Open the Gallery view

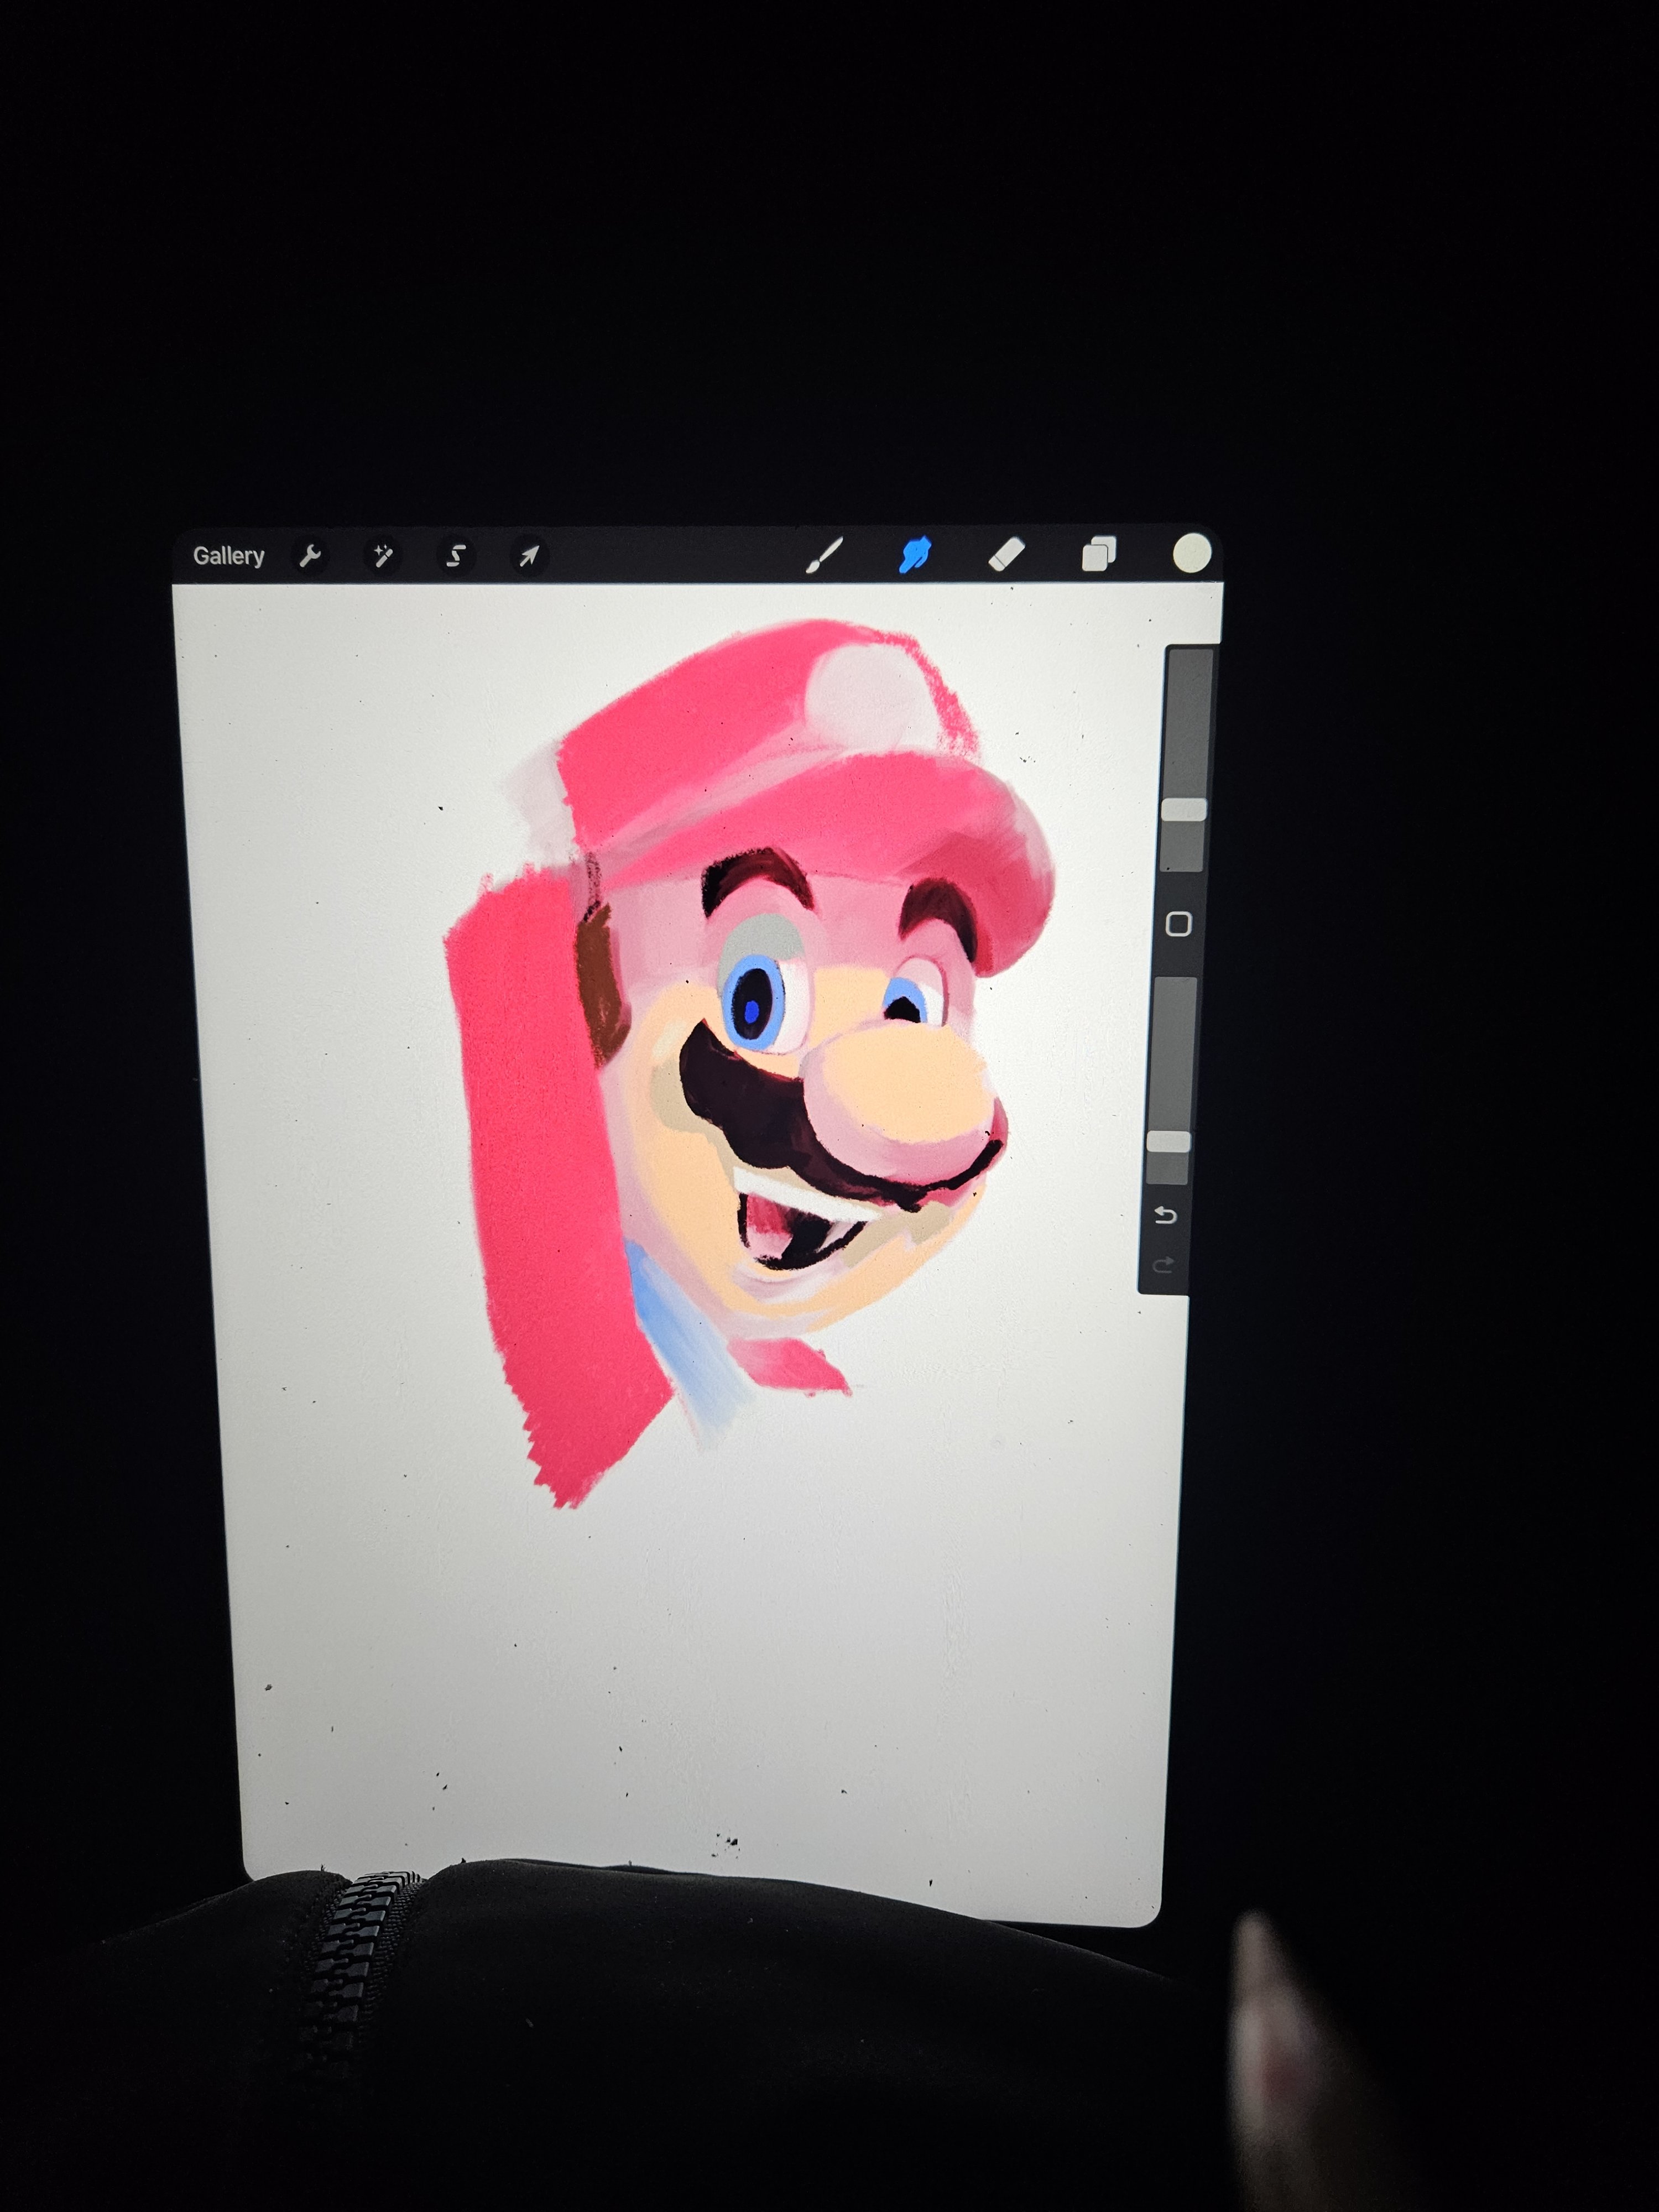point(228,556)
